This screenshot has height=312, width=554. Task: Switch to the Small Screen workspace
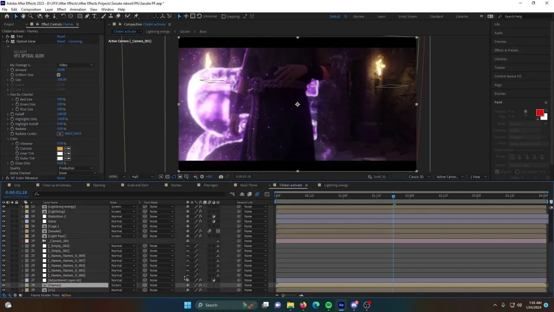click(x=408, y=16)
